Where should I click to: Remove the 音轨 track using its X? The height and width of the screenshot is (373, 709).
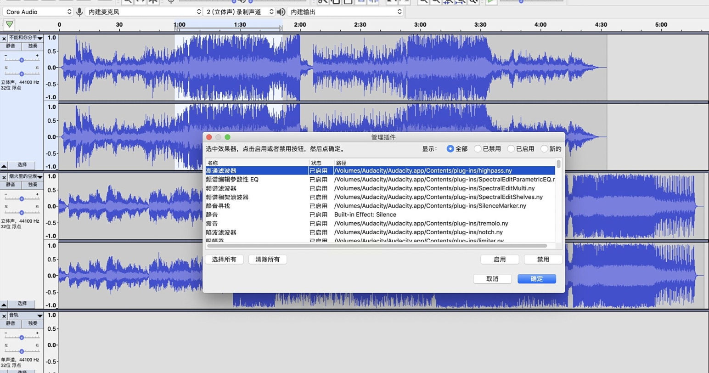4,316
